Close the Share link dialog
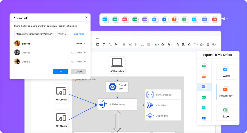This screenshot has height=133, width=247. (87, 18)
